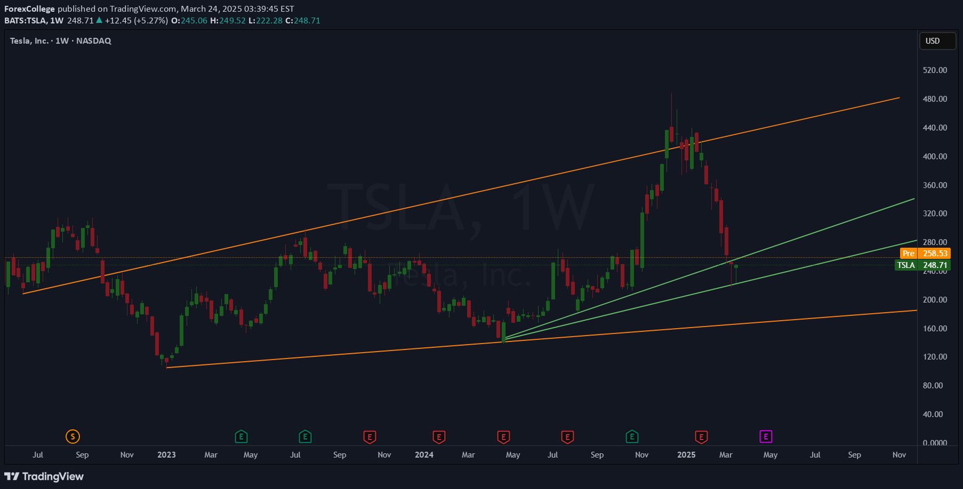Click the 2025 year label on time axis
This screenshot has width=963, height=489.
point(686,455)
